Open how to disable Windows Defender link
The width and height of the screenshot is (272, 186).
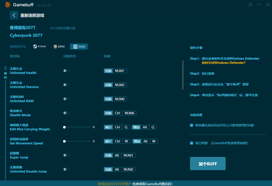[223, 63]
